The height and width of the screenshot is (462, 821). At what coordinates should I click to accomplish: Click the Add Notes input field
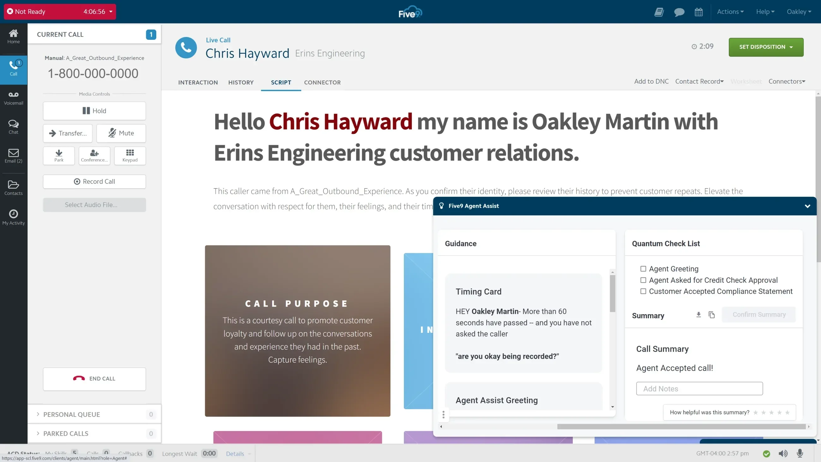699,388
